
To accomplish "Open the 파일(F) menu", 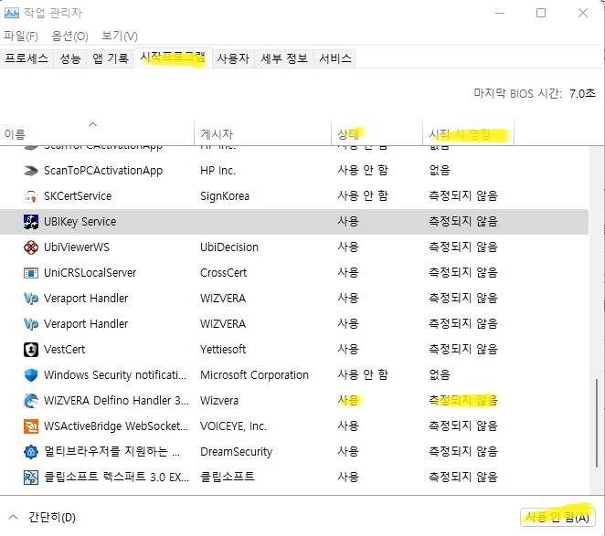I will 21,37.
